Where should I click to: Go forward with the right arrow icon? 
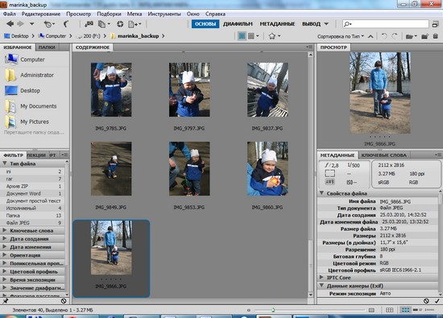[x=20, y=24]
